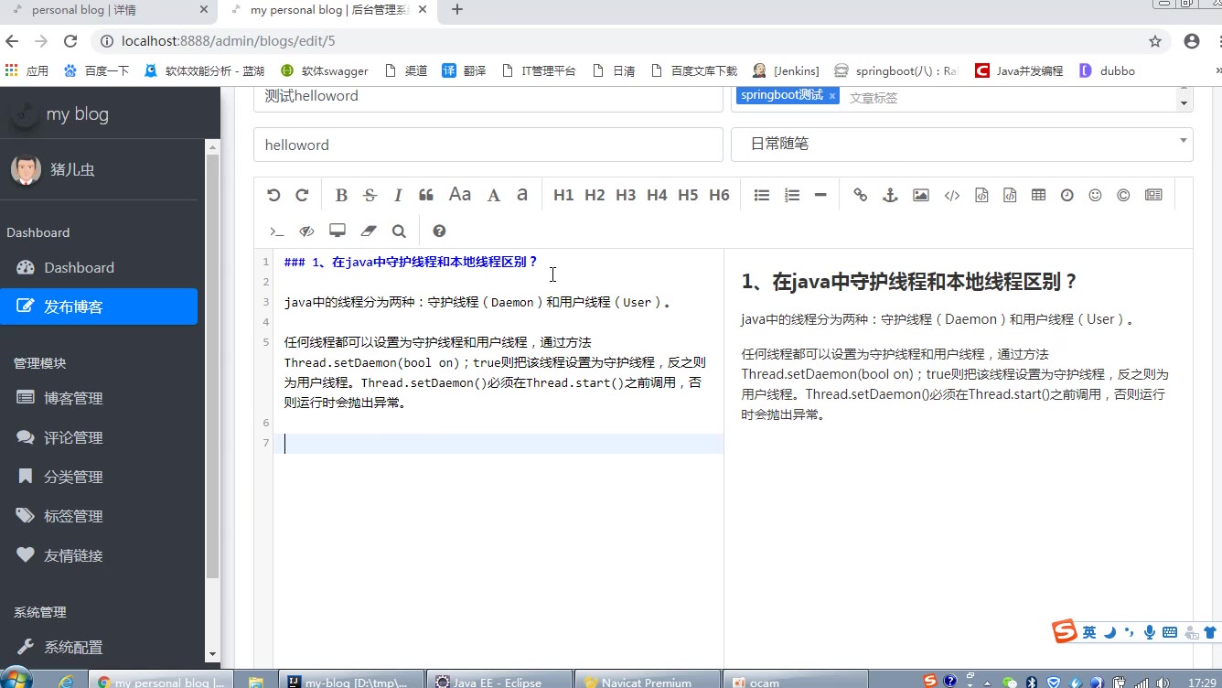Open the 日常随笔 category dropdown
This screenshot has width=1222, height=688.
(x=961, y=144)
